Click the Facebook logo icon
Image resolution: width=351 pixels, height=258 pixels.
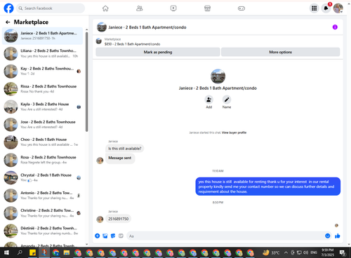point(8,8)
